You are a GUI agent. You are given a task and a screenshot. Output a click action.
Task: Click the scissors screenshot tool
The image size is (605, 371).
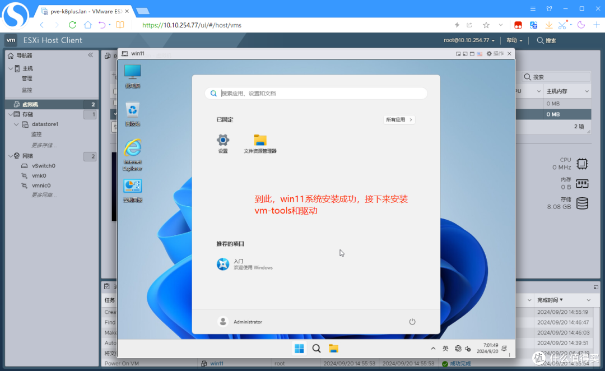tap(562, 25)
